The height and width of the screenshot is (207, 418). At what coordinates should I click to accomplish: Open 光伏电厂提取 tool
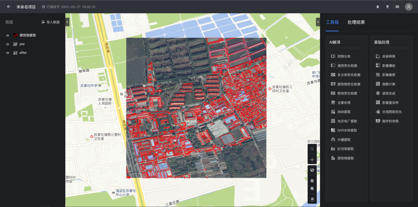(344, 121)
